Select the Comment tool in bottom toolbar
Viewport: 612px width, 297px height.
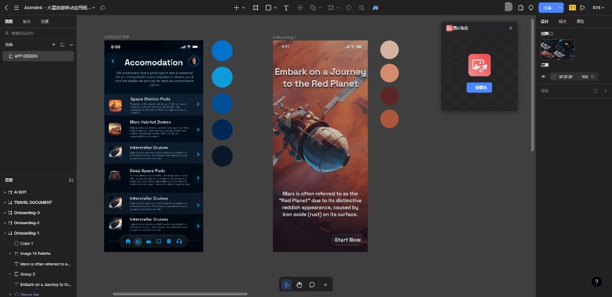(x=312, y=284)
